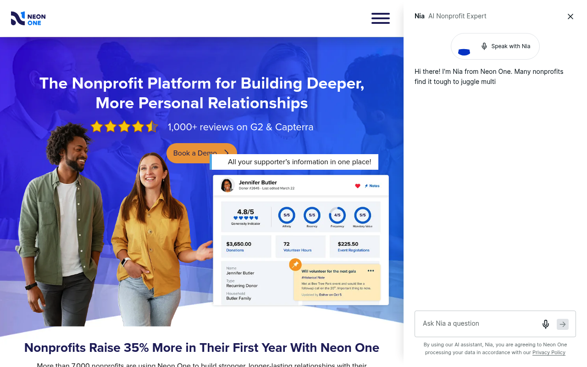The image size is (587, 367).
Task: Click the Recency 5/5 score circle
Action: 312,215
